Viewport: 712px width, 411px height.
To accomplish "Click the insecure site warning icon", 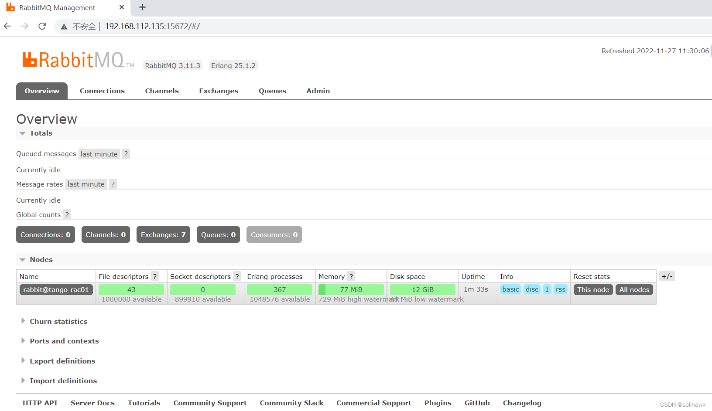I will tap(64, 27).
